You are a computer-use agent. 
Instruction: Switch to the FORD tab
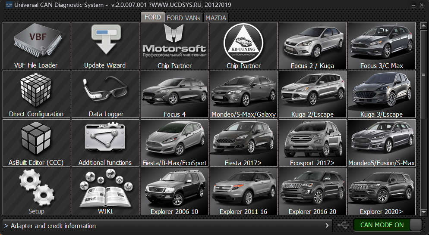153,17
